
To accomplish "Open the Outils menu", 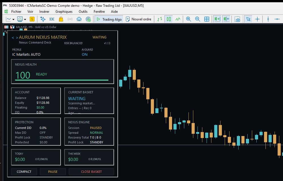I will (x=83, y=12).
